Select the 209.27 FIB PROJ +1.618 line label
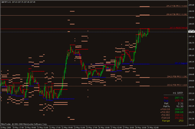195x129 pixels. coord(177,6)
